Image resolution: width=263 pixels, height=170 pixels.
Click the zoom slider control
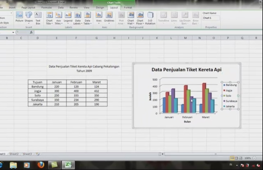pyautogui.click(x=260, y=158)
